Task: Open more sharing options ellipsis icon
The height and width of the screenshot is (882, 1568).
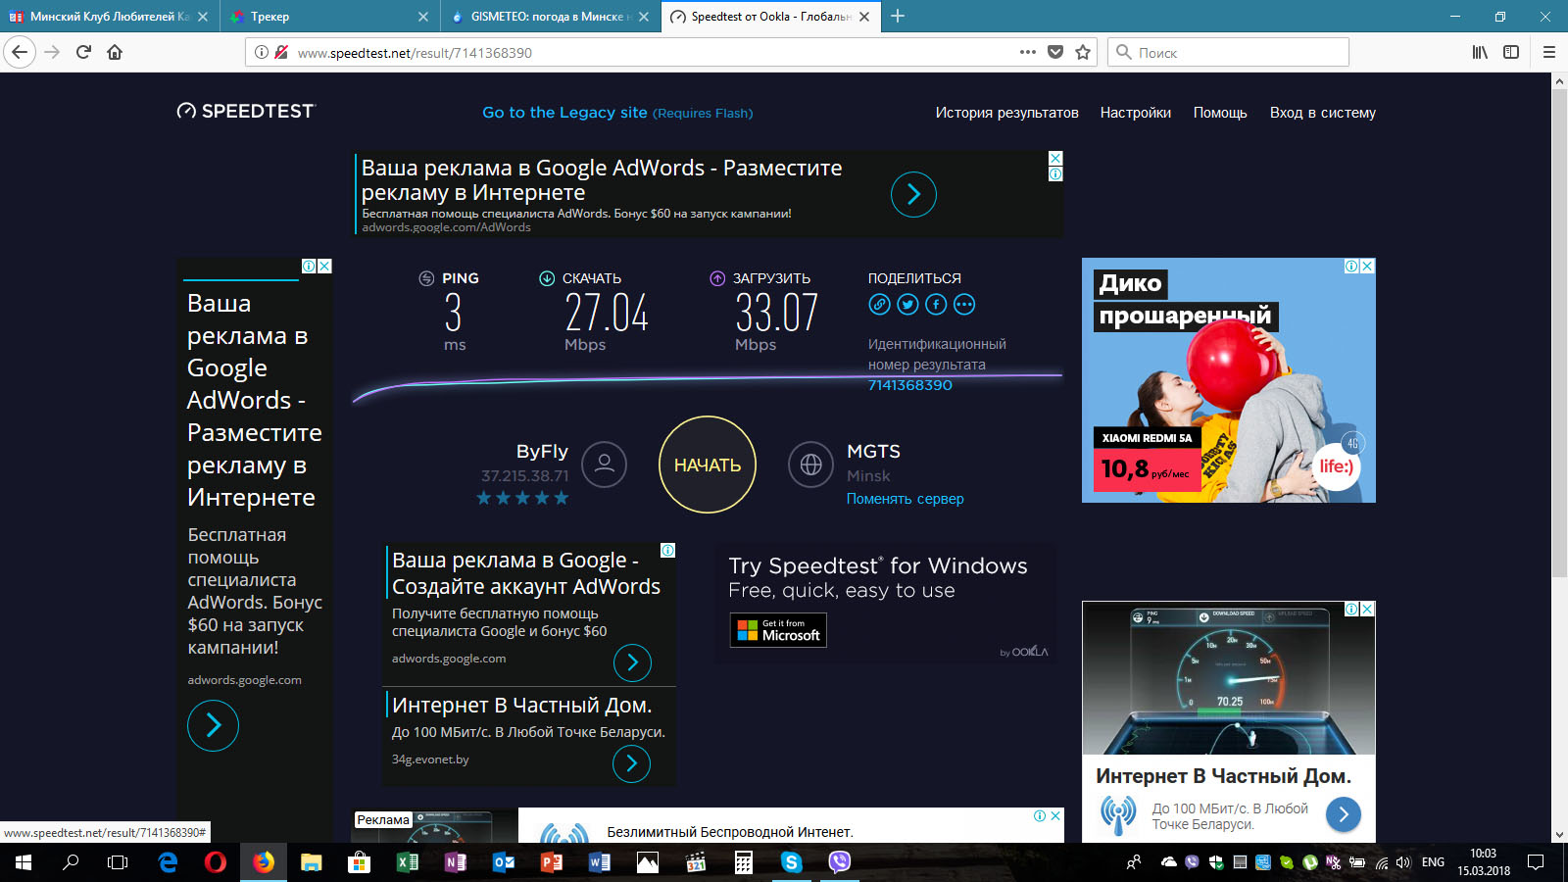Action: point(964,305)
